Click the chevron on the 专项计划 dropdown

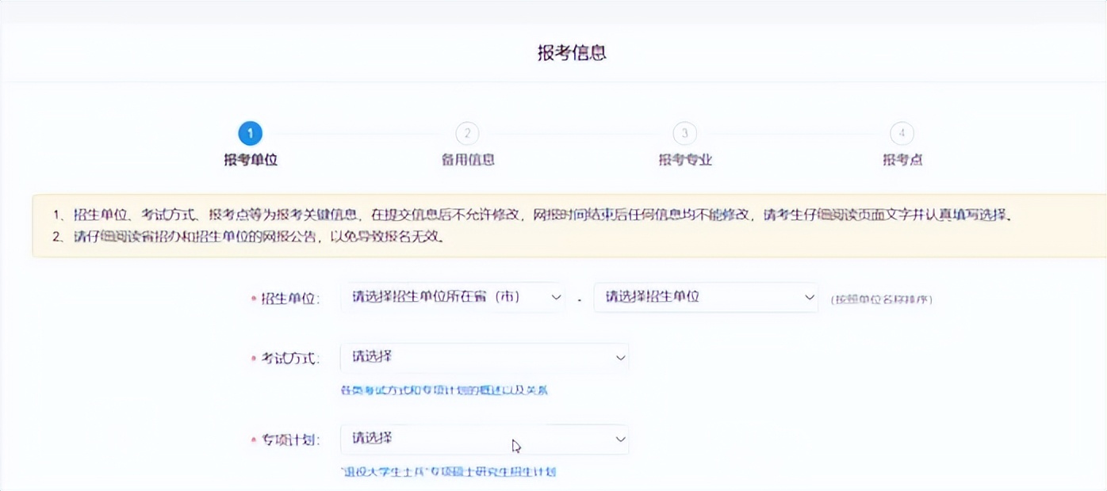click(x=619, y=438)
